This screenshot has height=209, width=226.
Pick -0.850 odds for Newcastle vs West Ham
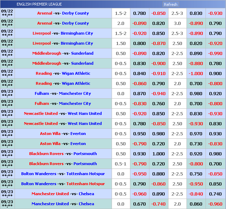coord(158,124)
